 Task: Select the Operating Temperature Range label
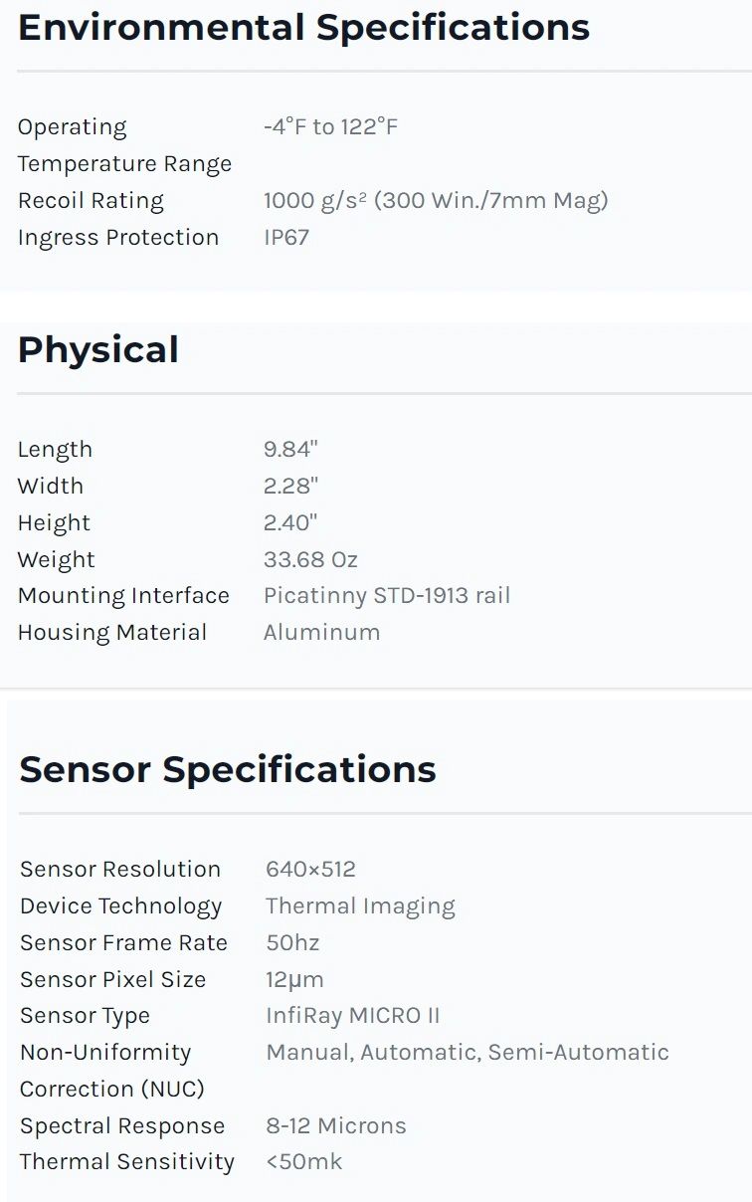click(124, 145)
